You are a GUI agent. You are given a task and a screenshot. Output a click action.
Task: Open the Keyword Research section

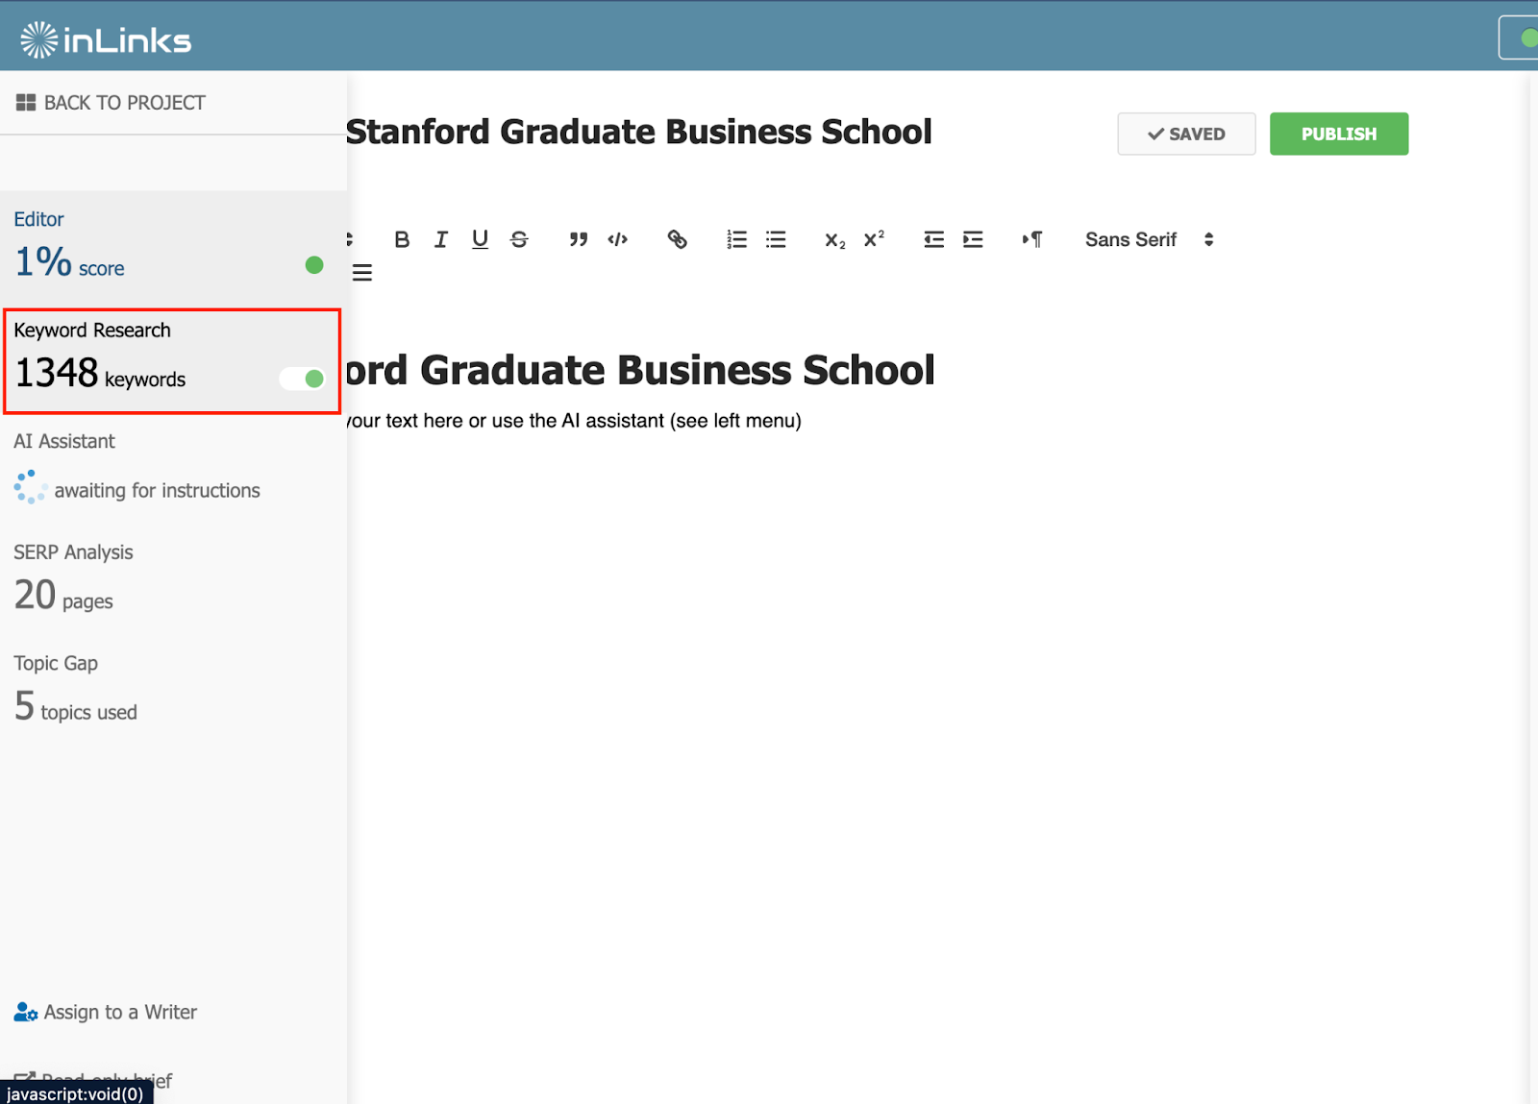(x=172, y=361)
